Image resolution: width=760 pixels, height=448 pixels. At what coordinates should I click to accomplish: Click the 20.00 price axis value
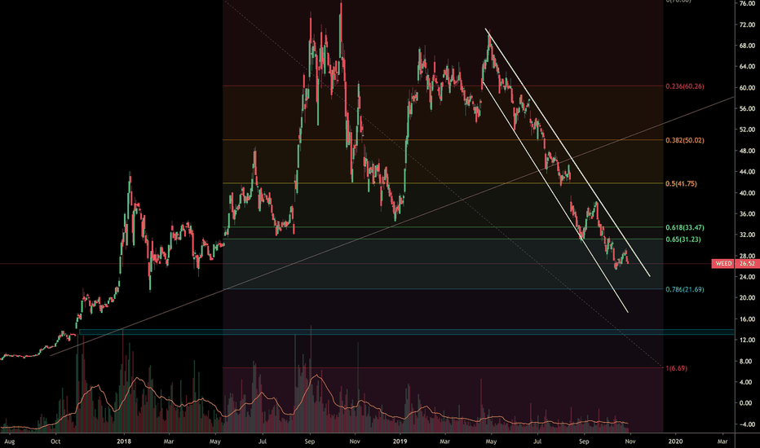tap(747, 298)
